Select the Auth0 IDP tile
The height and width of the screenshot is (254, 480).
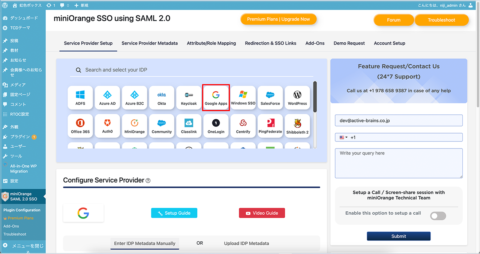click(x=107, y=126)
